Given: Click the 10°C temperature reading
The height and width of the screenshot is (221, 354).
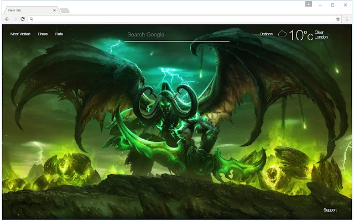Looking at the screenshot, I should pos(301,35).
